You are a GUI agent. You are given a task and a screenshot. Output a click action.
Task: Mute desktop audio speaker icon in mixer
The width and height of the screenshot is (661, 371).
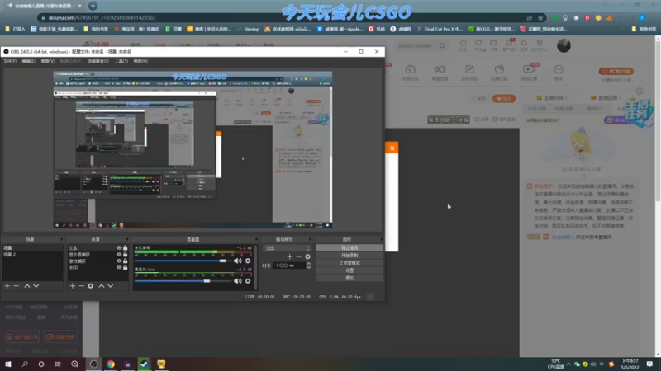click(x=238, y=261)
